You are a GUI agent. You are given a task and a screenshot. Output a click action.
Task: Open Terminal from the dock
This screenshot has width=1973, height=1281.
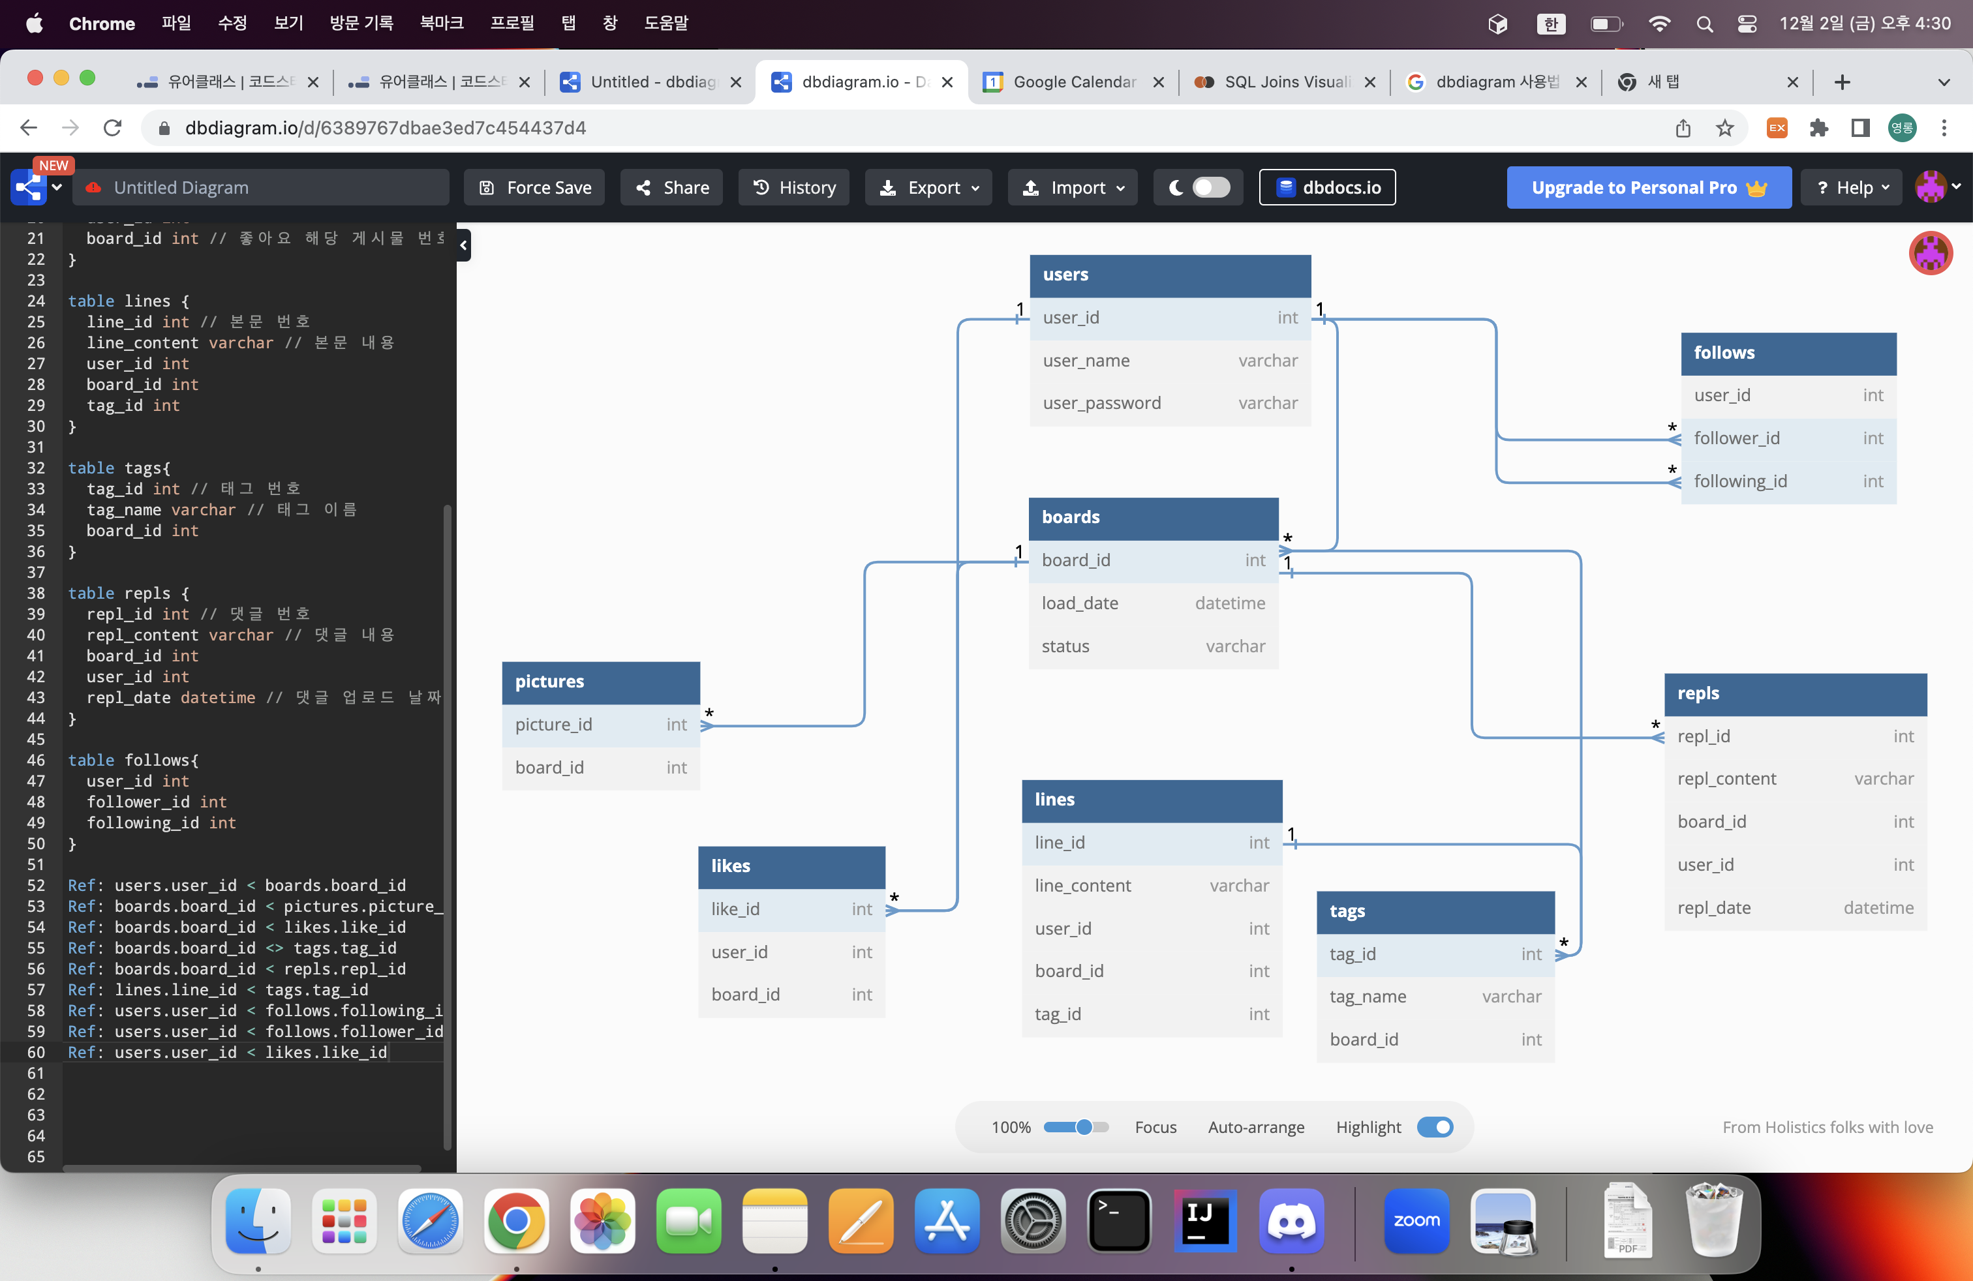coord(1119,1222)
